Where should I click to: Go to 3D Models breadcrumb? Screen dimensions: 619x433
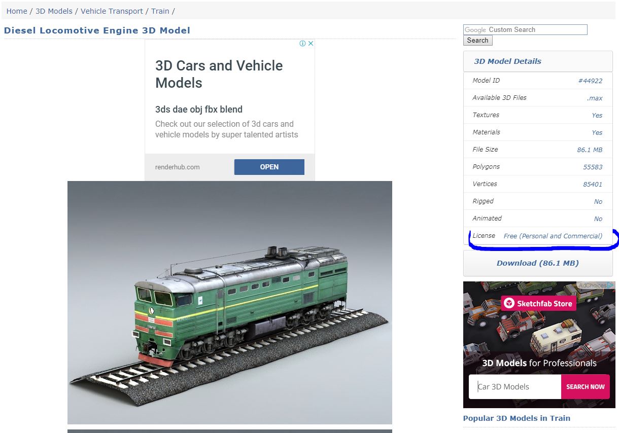[x=54, y=11]
